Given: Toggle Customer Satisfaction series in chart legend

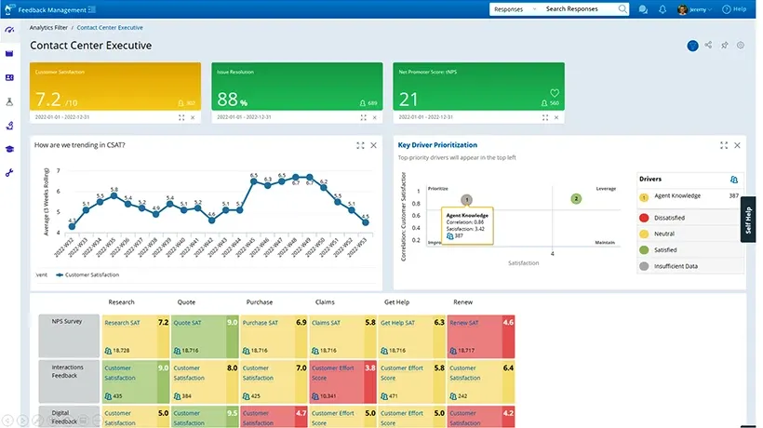Looking at the screenshot, I should point(87,274).
